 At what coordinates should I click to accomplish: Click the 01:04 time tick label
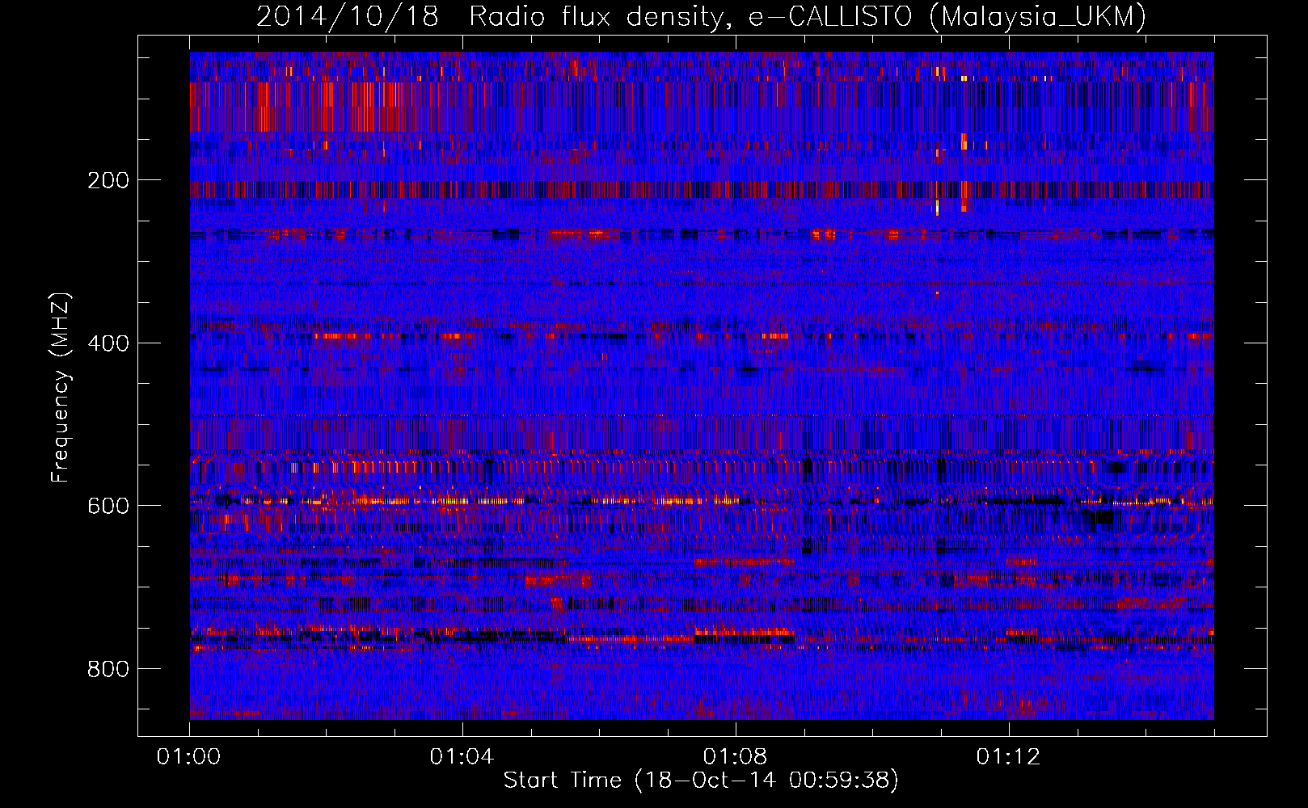[462, 757]
